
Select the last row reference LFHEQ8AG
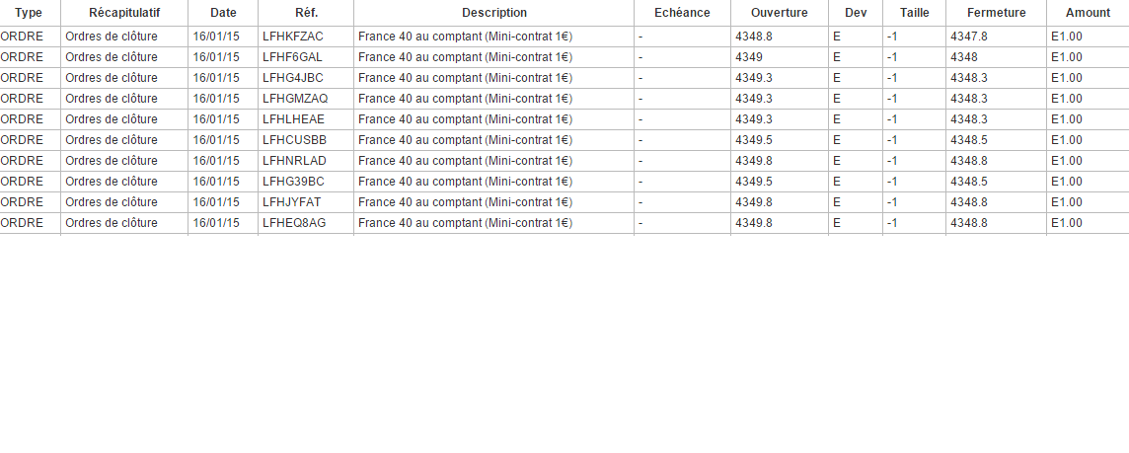(294, 223)
